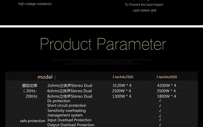Select the '2ohms立体声Stereo Dual' row label

tap(70, 86)
